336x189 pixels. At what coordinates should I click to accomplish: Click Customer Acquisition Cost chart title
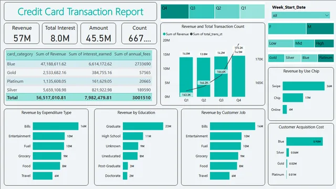(301, 127)
